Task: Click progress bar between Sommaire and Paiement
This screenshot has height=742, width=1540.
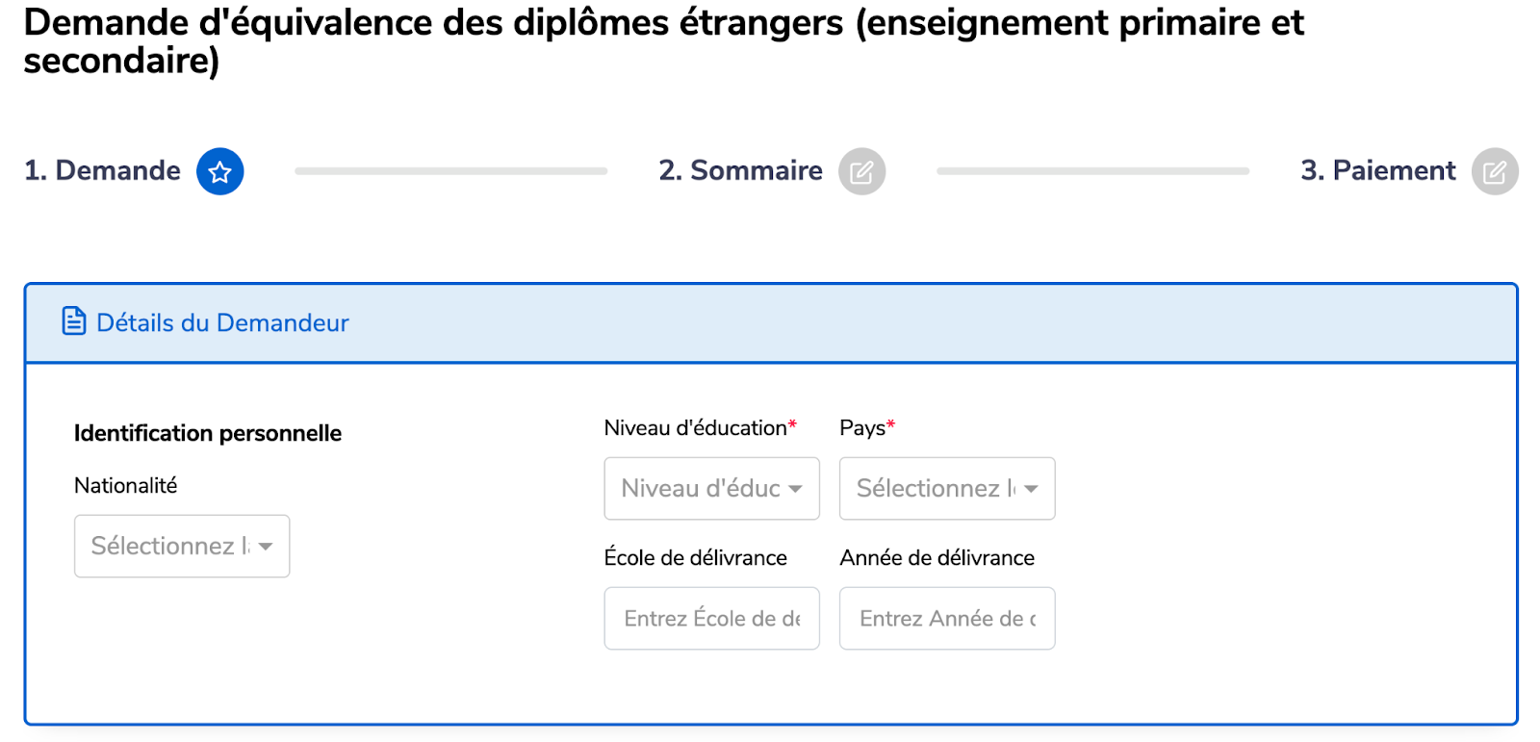Action: tap(1092, 171)
